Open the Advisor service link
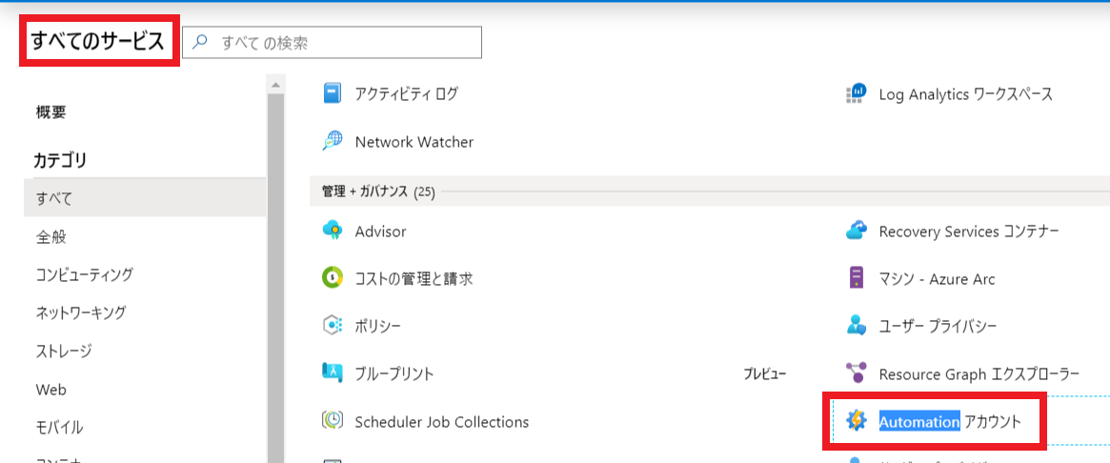This screenshot has height=463, width=1110. pos(380,231)
